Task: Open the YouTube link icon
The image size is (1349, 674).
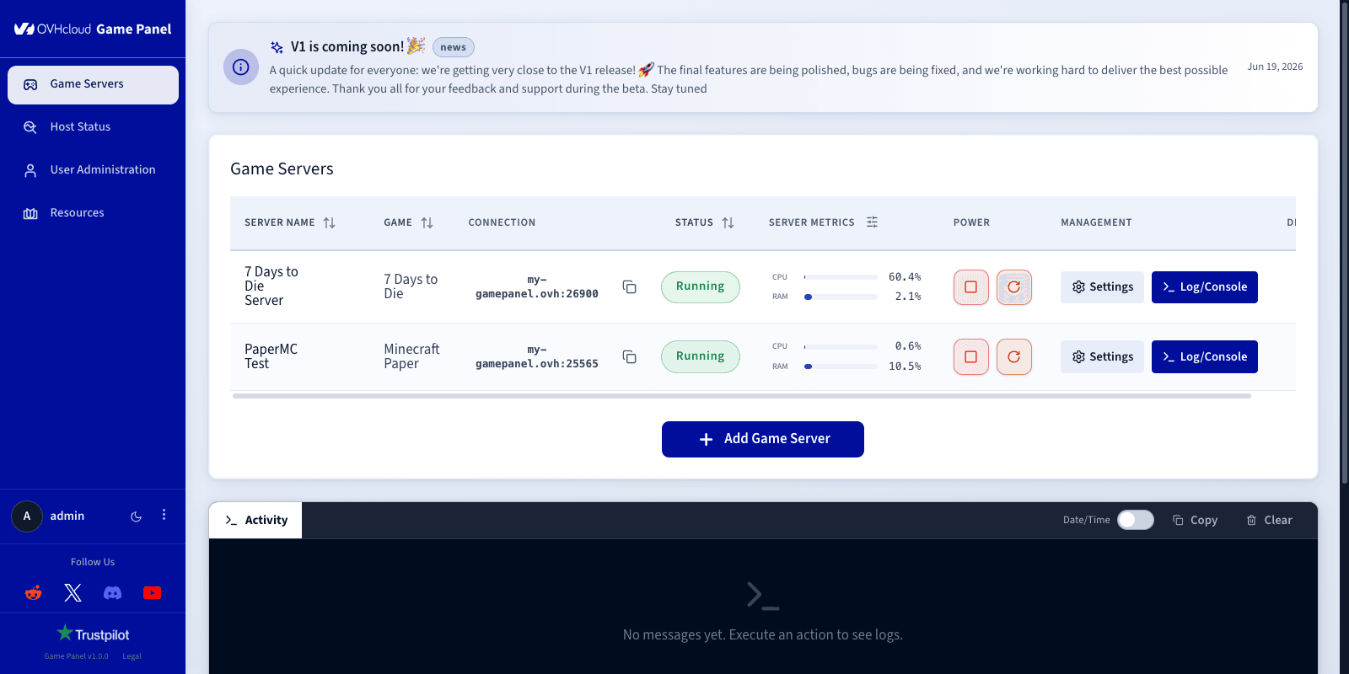Action: (152, 593)
